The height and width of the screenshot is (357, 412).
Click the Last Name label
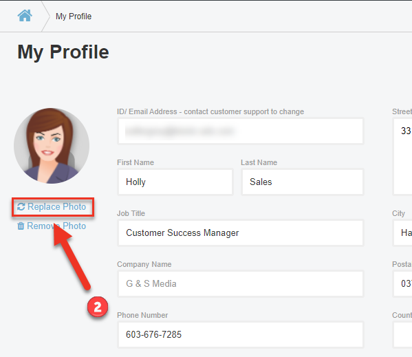point(259,162)
